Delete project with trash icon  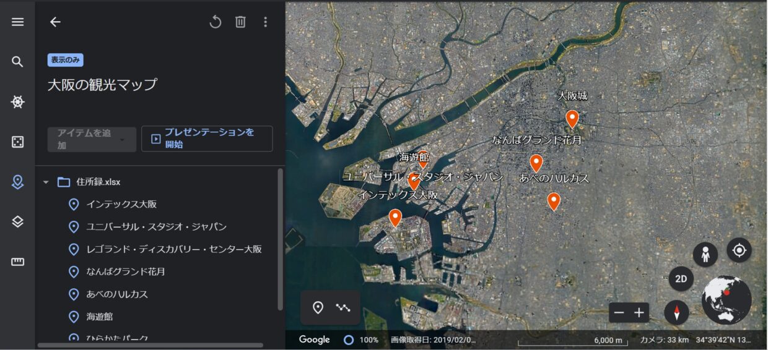tap(240, 22)
